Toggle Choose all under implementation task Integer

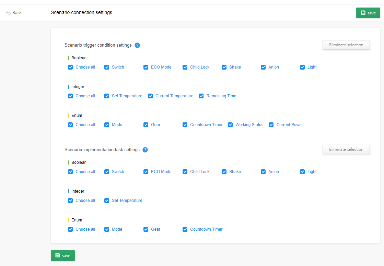tap(70, 201)
